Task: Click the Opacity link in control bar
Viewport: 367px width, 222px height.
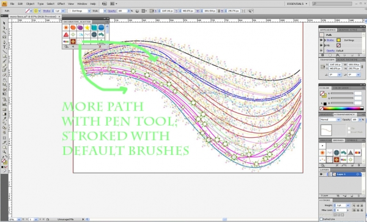Action: [112, 11]
